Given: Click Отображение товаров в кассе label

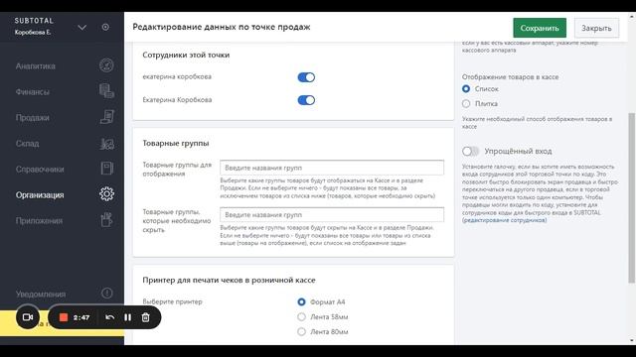Looking at the screenshot, I should click(x=510, y=77).
